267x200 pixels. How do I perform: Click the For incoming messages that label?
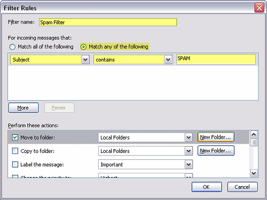tap(40, 38)
